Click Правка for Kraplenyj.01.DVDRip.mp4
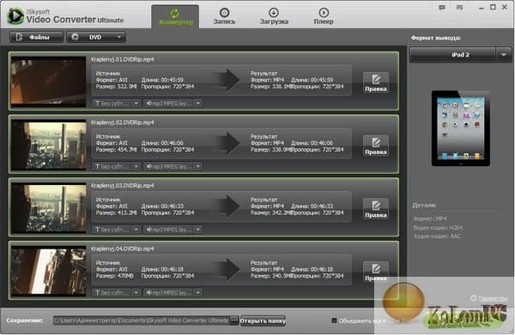Viewport: 515px width, 335px height. pos(376,83)
